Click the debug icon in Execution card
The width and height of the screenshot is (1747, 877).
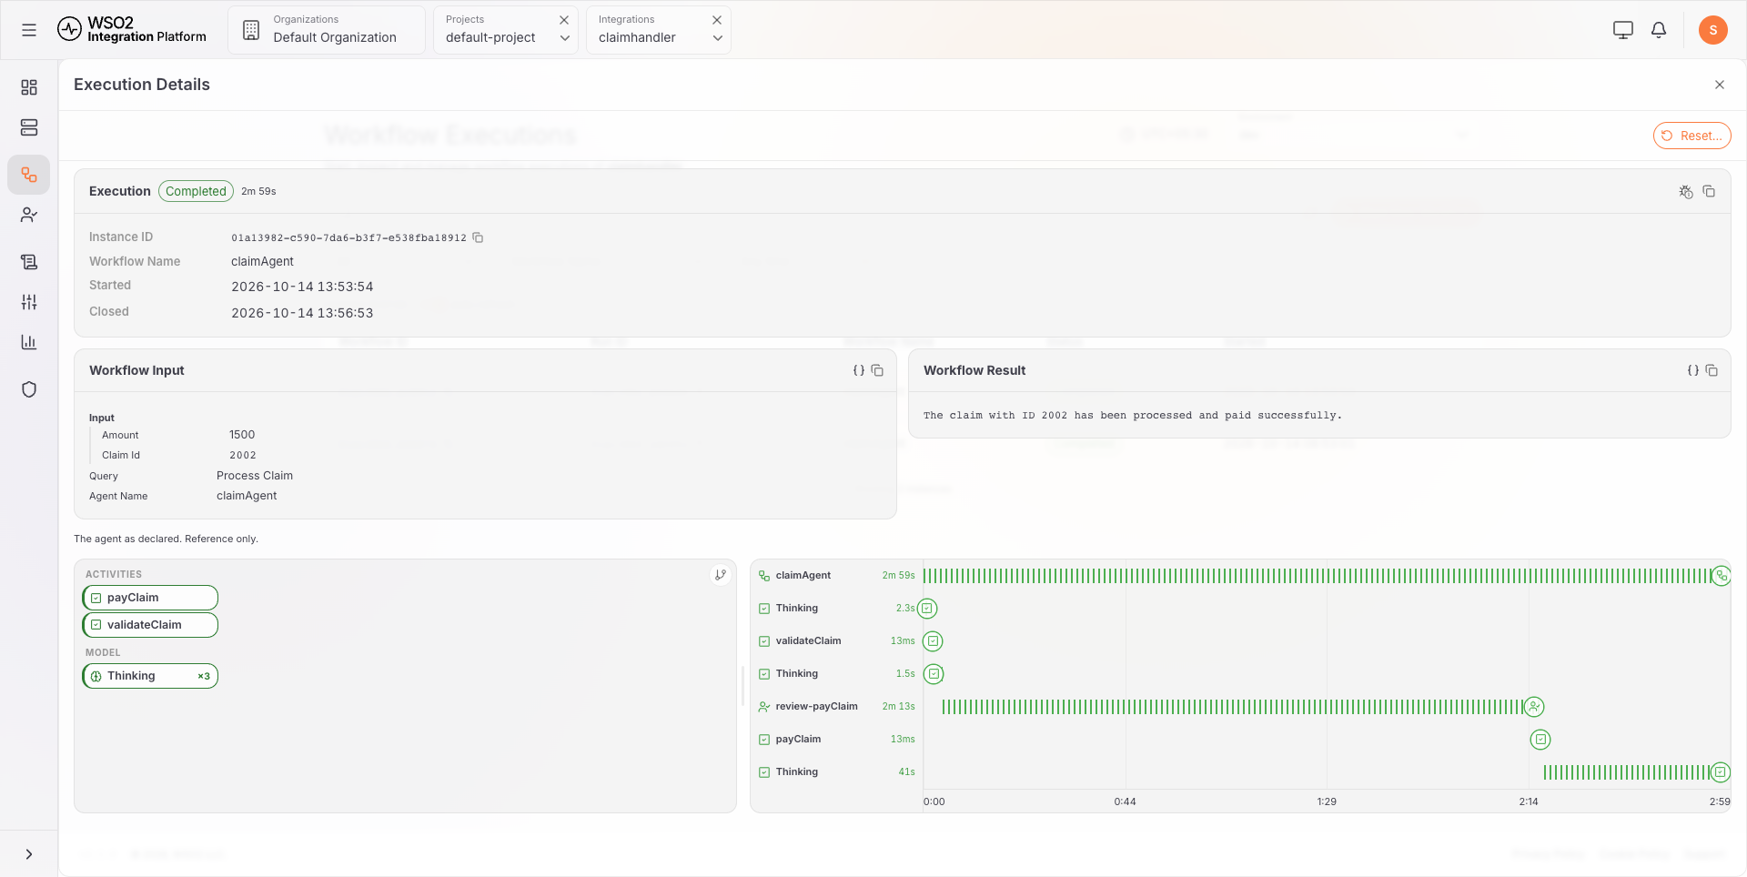point(1686,191)
